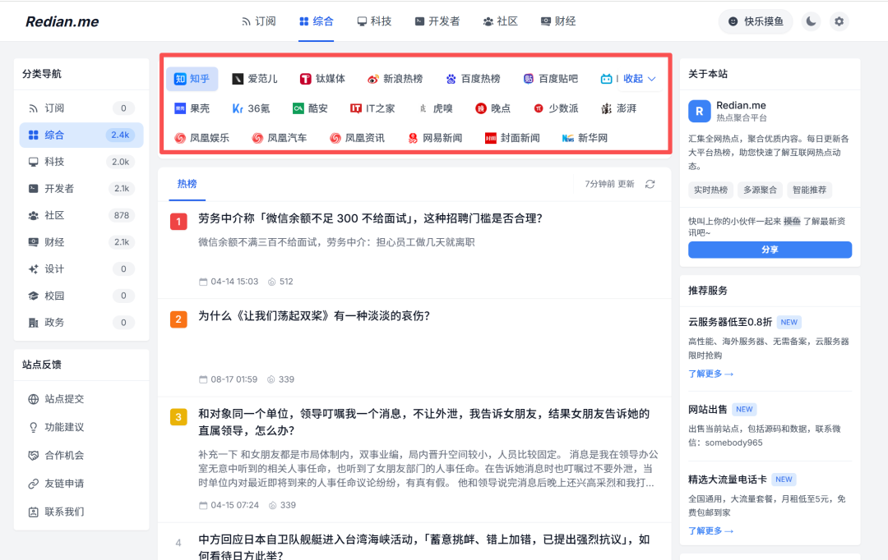The width and height of the screenshot is (888, 560).
Task: Select 订阅 in the sidebar categories
Action: pos(81,108)
